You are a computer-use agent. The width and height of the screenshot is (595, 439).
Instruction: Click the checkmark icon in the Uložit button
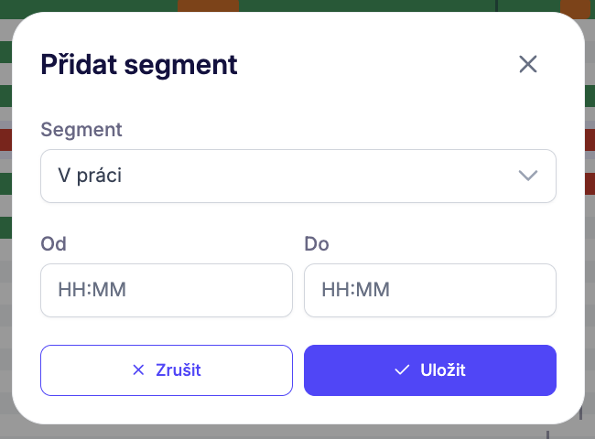[x=401, y=370]
